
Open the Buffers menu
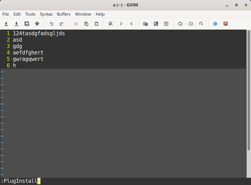(x=64, y=14)
